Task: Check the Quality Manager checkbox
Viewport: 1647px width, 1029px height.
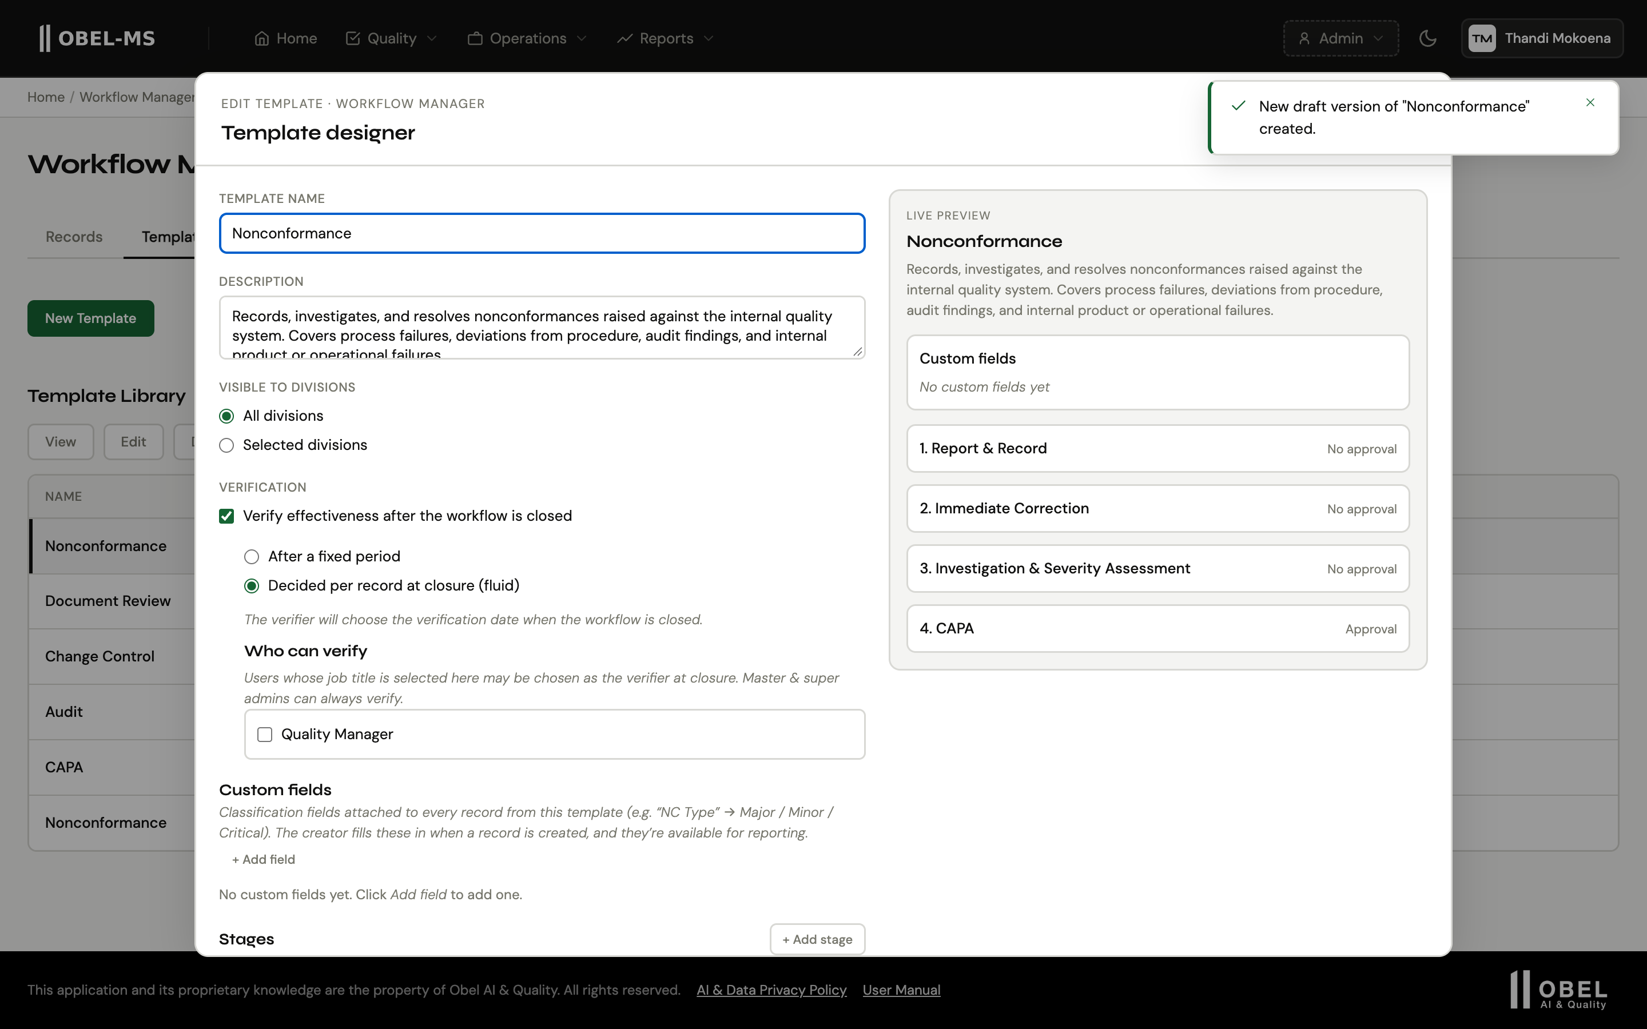Action: point(265,735)
